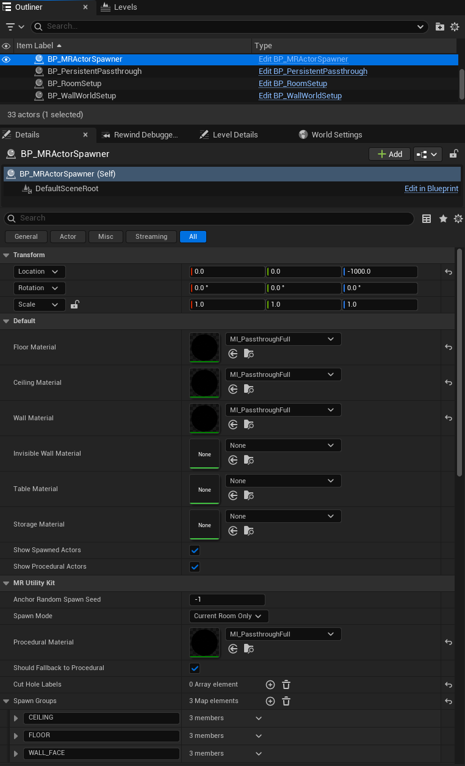
Task: Open property matrix table icon
Action: [427, 219]
